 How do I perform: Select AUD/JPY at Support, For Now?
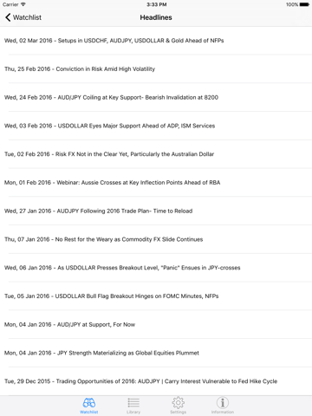[x=156, y=324]
